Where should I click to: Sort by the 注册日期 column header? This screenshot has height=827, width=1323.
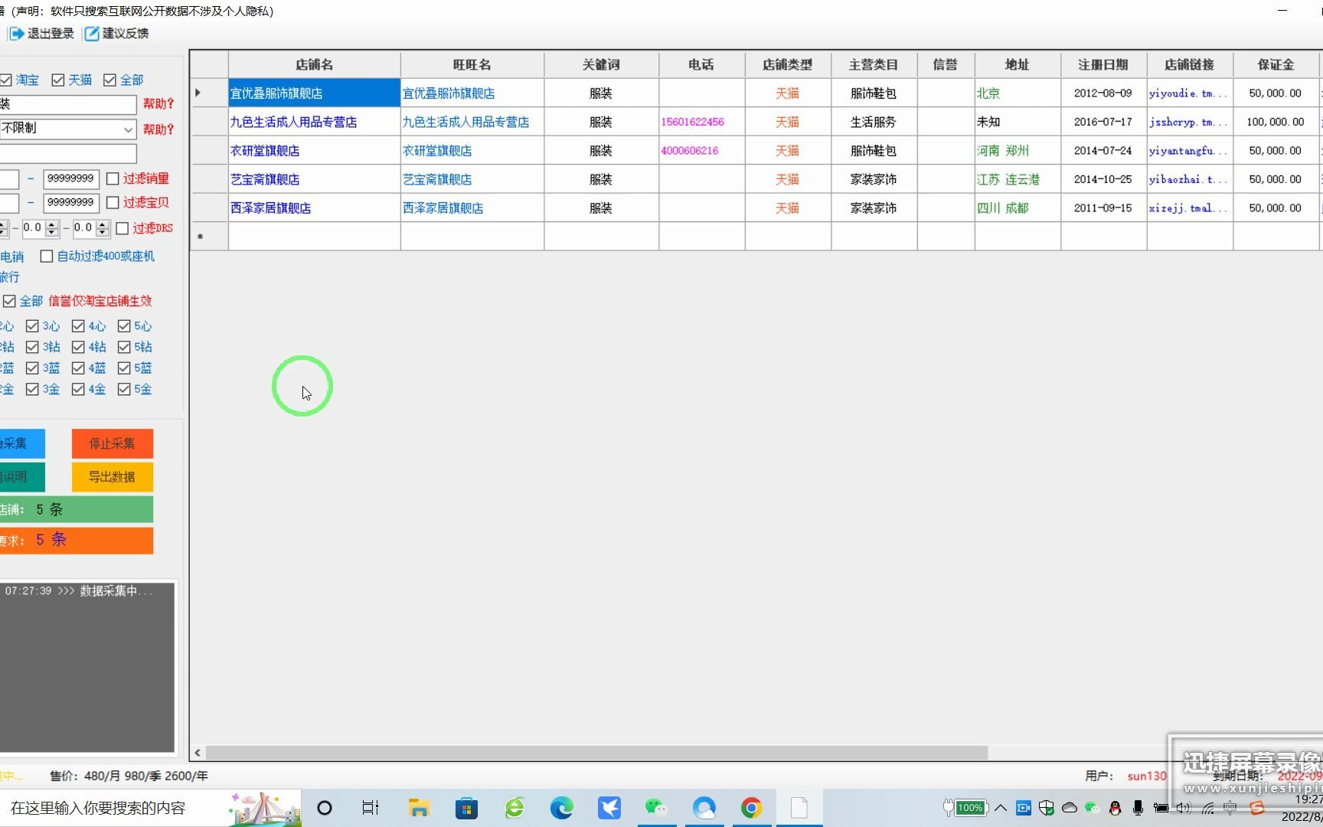click(1103, 64)
